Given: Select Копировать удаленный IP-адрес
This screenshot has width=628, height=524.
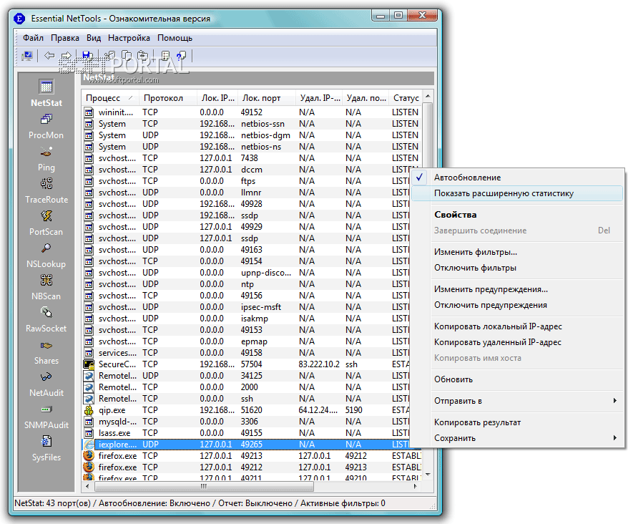Looking at the screenshot, I should pos(517,342).
